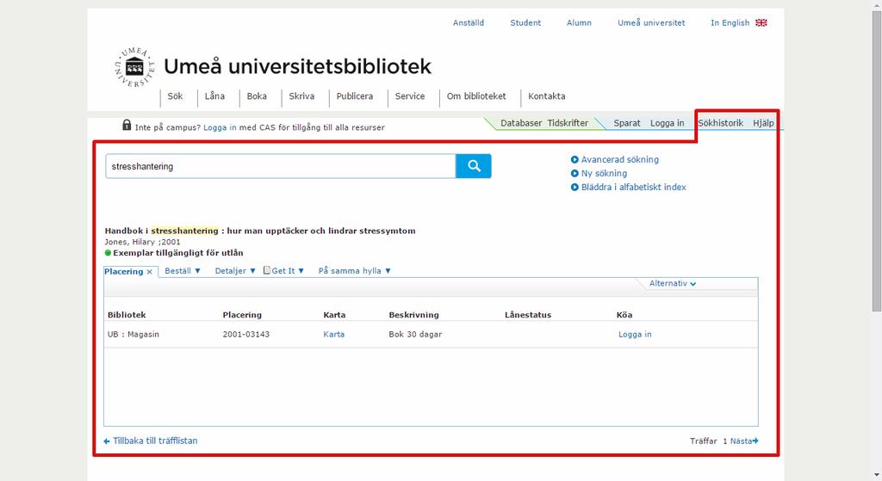Screen dimensions: 882x481
Task: Click the back arrow near Tillbaka
Action: click(x=106, y=441)
